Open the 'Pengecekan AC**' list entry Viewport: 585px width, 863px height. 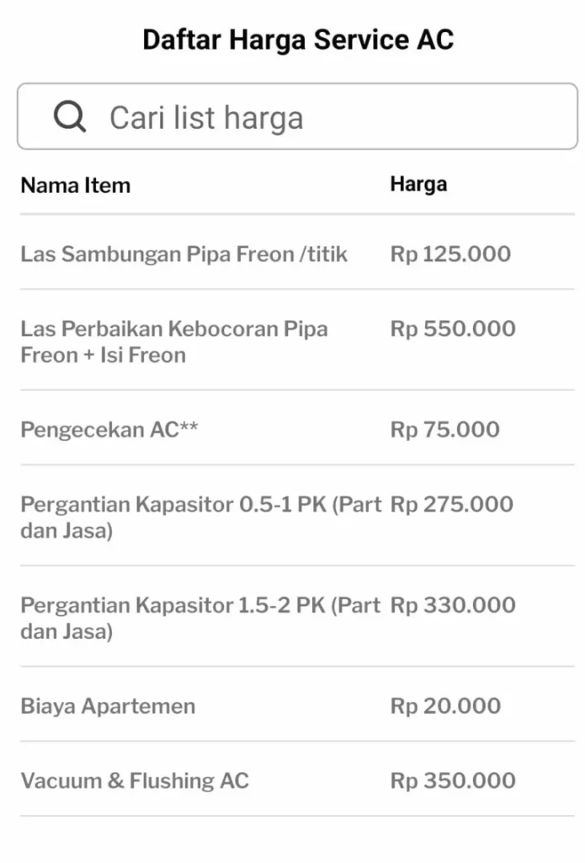108,430
